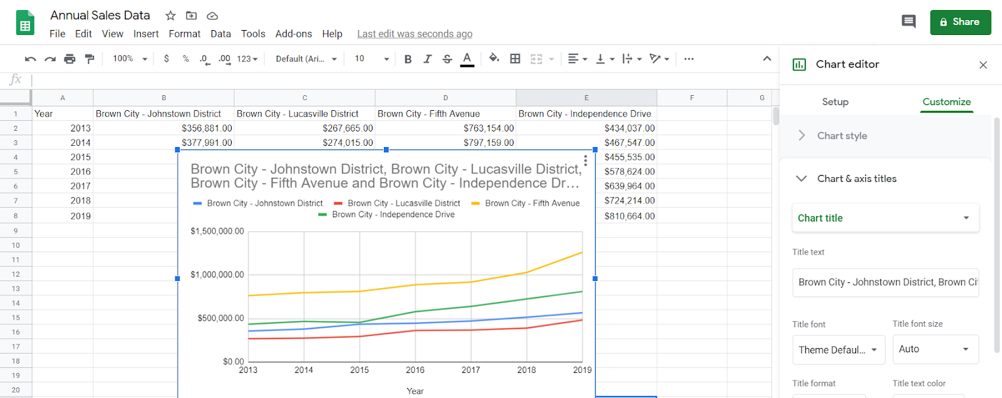1002x398 pixels.
Task: Toggle italic formatting
Action: tap(428, 59)
